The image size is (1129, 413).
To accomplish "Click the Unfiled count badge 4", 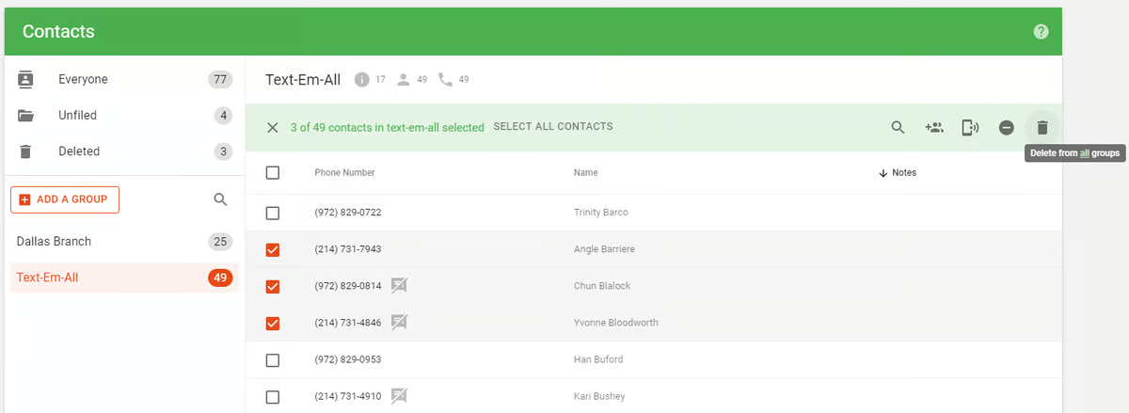I will [223, 116].
